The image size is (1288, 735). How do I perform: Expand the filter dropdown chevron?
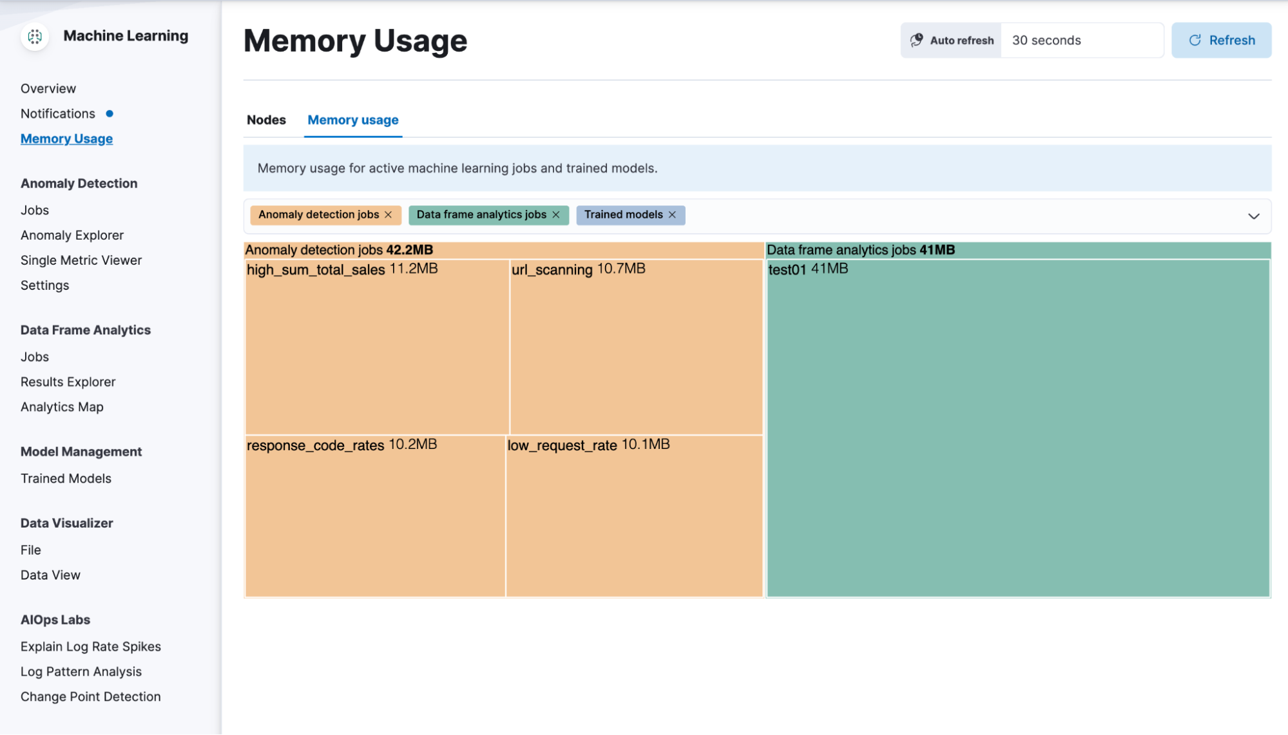click(1253, 216)
